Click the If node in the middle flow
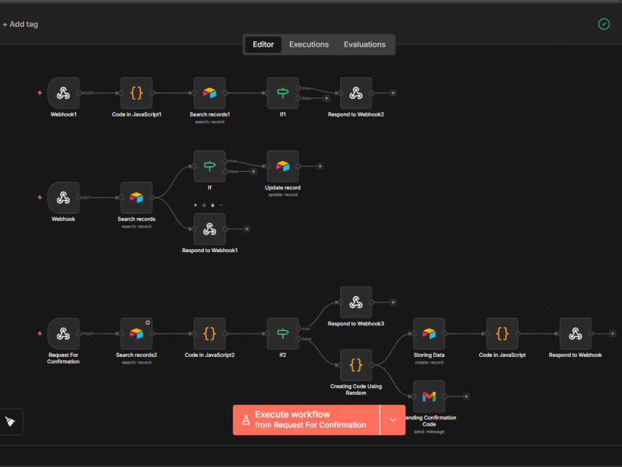The image size is (622, 467). point(210,166)
